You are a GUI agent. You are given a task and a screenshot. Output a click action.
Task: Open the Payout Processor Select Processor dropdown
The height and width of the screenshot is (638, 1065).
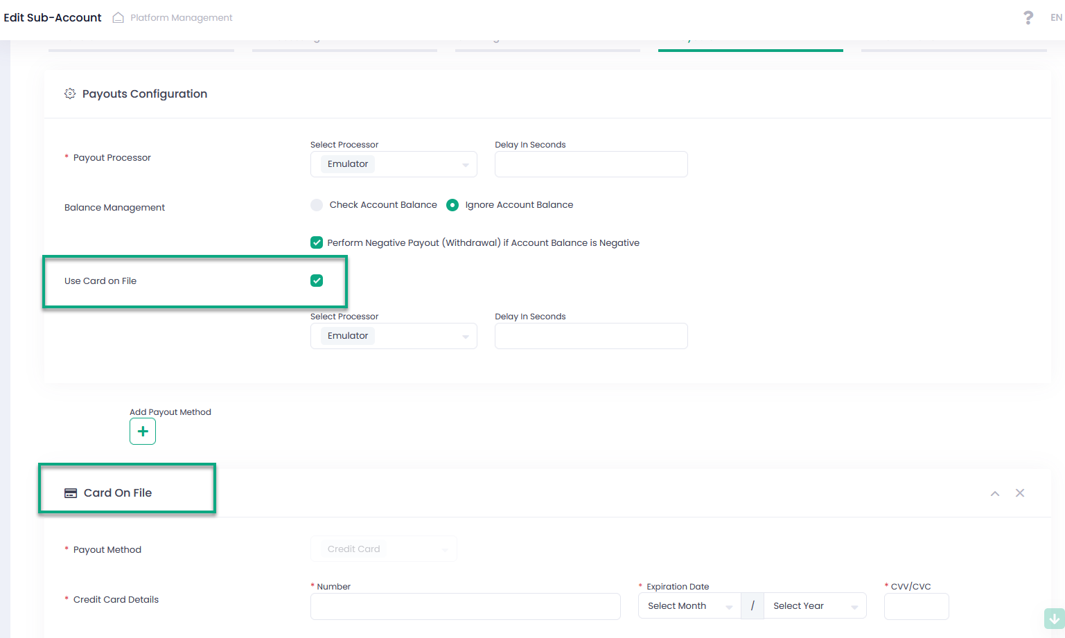394,164
